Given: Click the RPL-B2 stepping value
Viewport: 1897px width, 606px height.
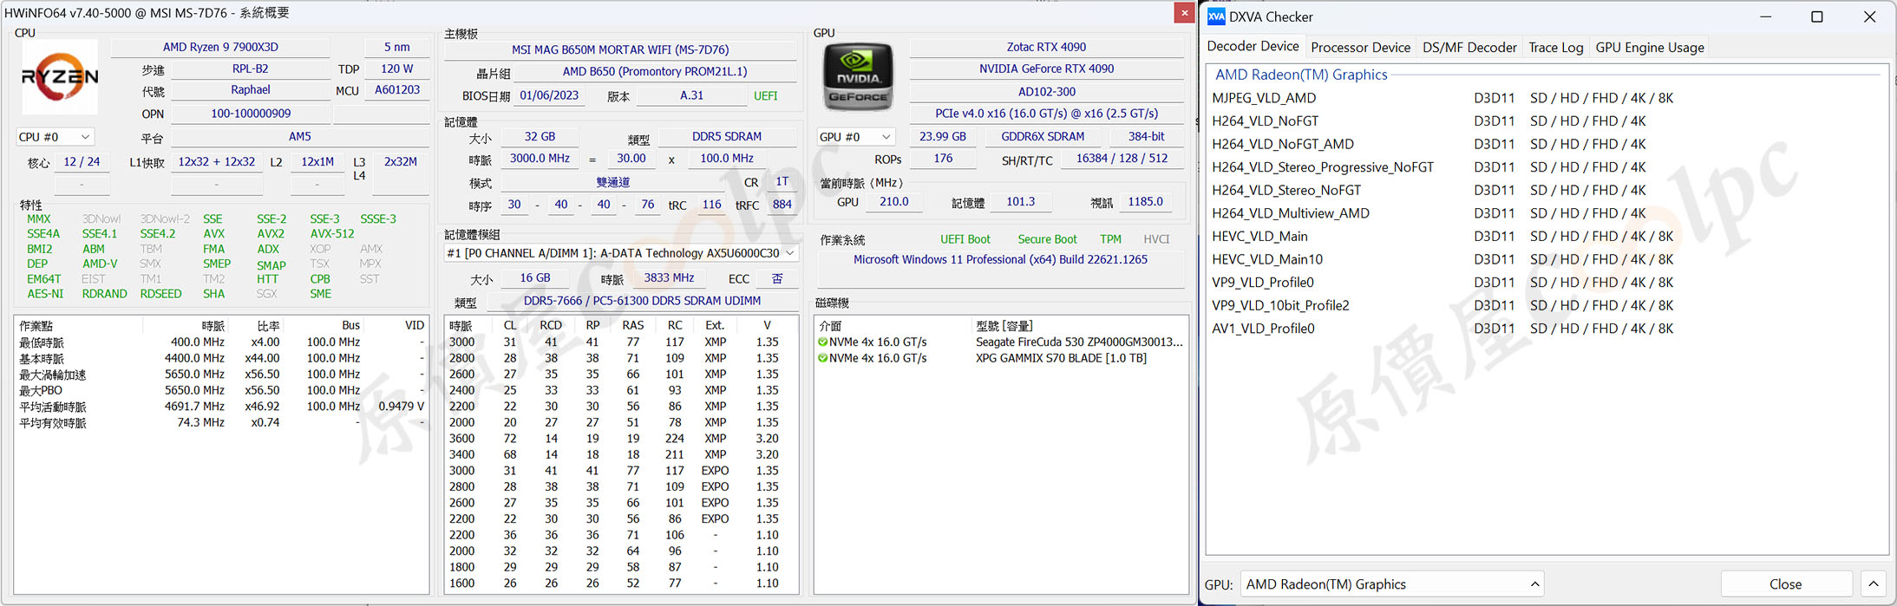Looking at the screenshot, I should click(250, 68).
